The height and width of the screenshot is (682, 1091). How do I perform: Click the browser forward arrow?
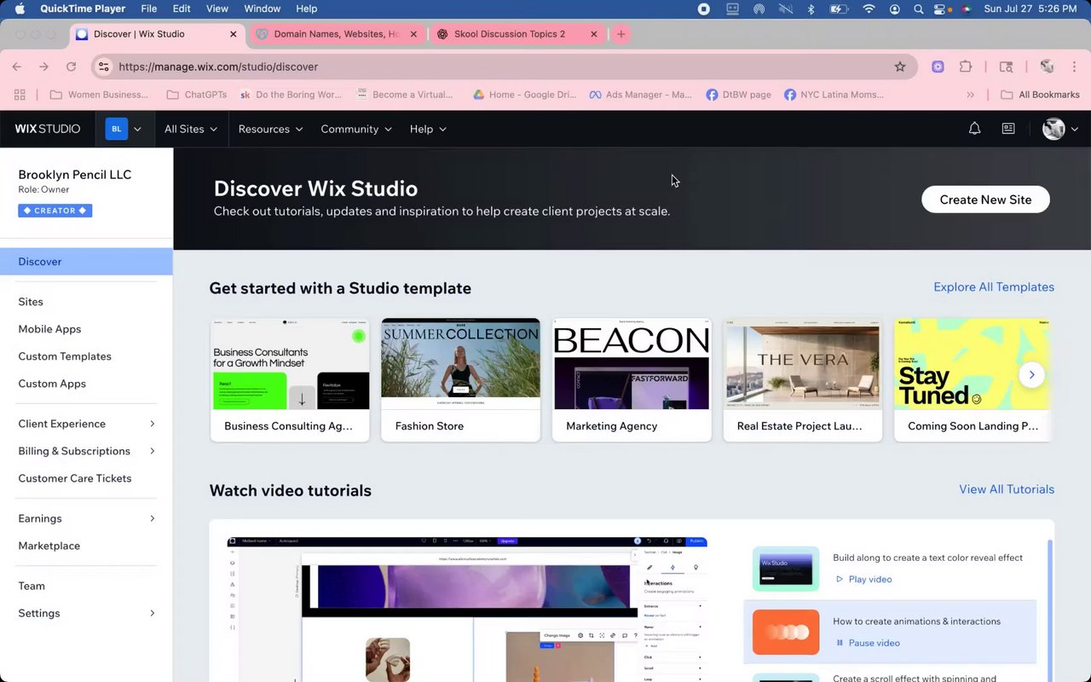coord(44,66)
